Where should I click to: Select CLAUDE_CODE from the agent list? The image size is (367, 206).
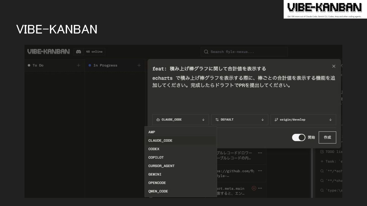(x=181, y=140)
